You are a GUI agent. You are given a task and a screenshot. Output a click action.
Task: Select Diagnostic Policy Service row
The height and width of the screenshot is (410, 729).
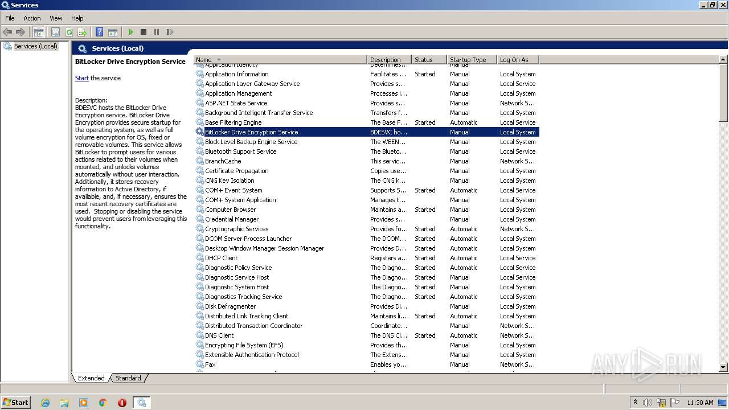[x=367, y=268]
